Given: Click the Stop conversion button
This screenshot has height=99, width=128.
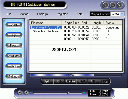Looking at the screenshot, I should click(x=105, y=81).
